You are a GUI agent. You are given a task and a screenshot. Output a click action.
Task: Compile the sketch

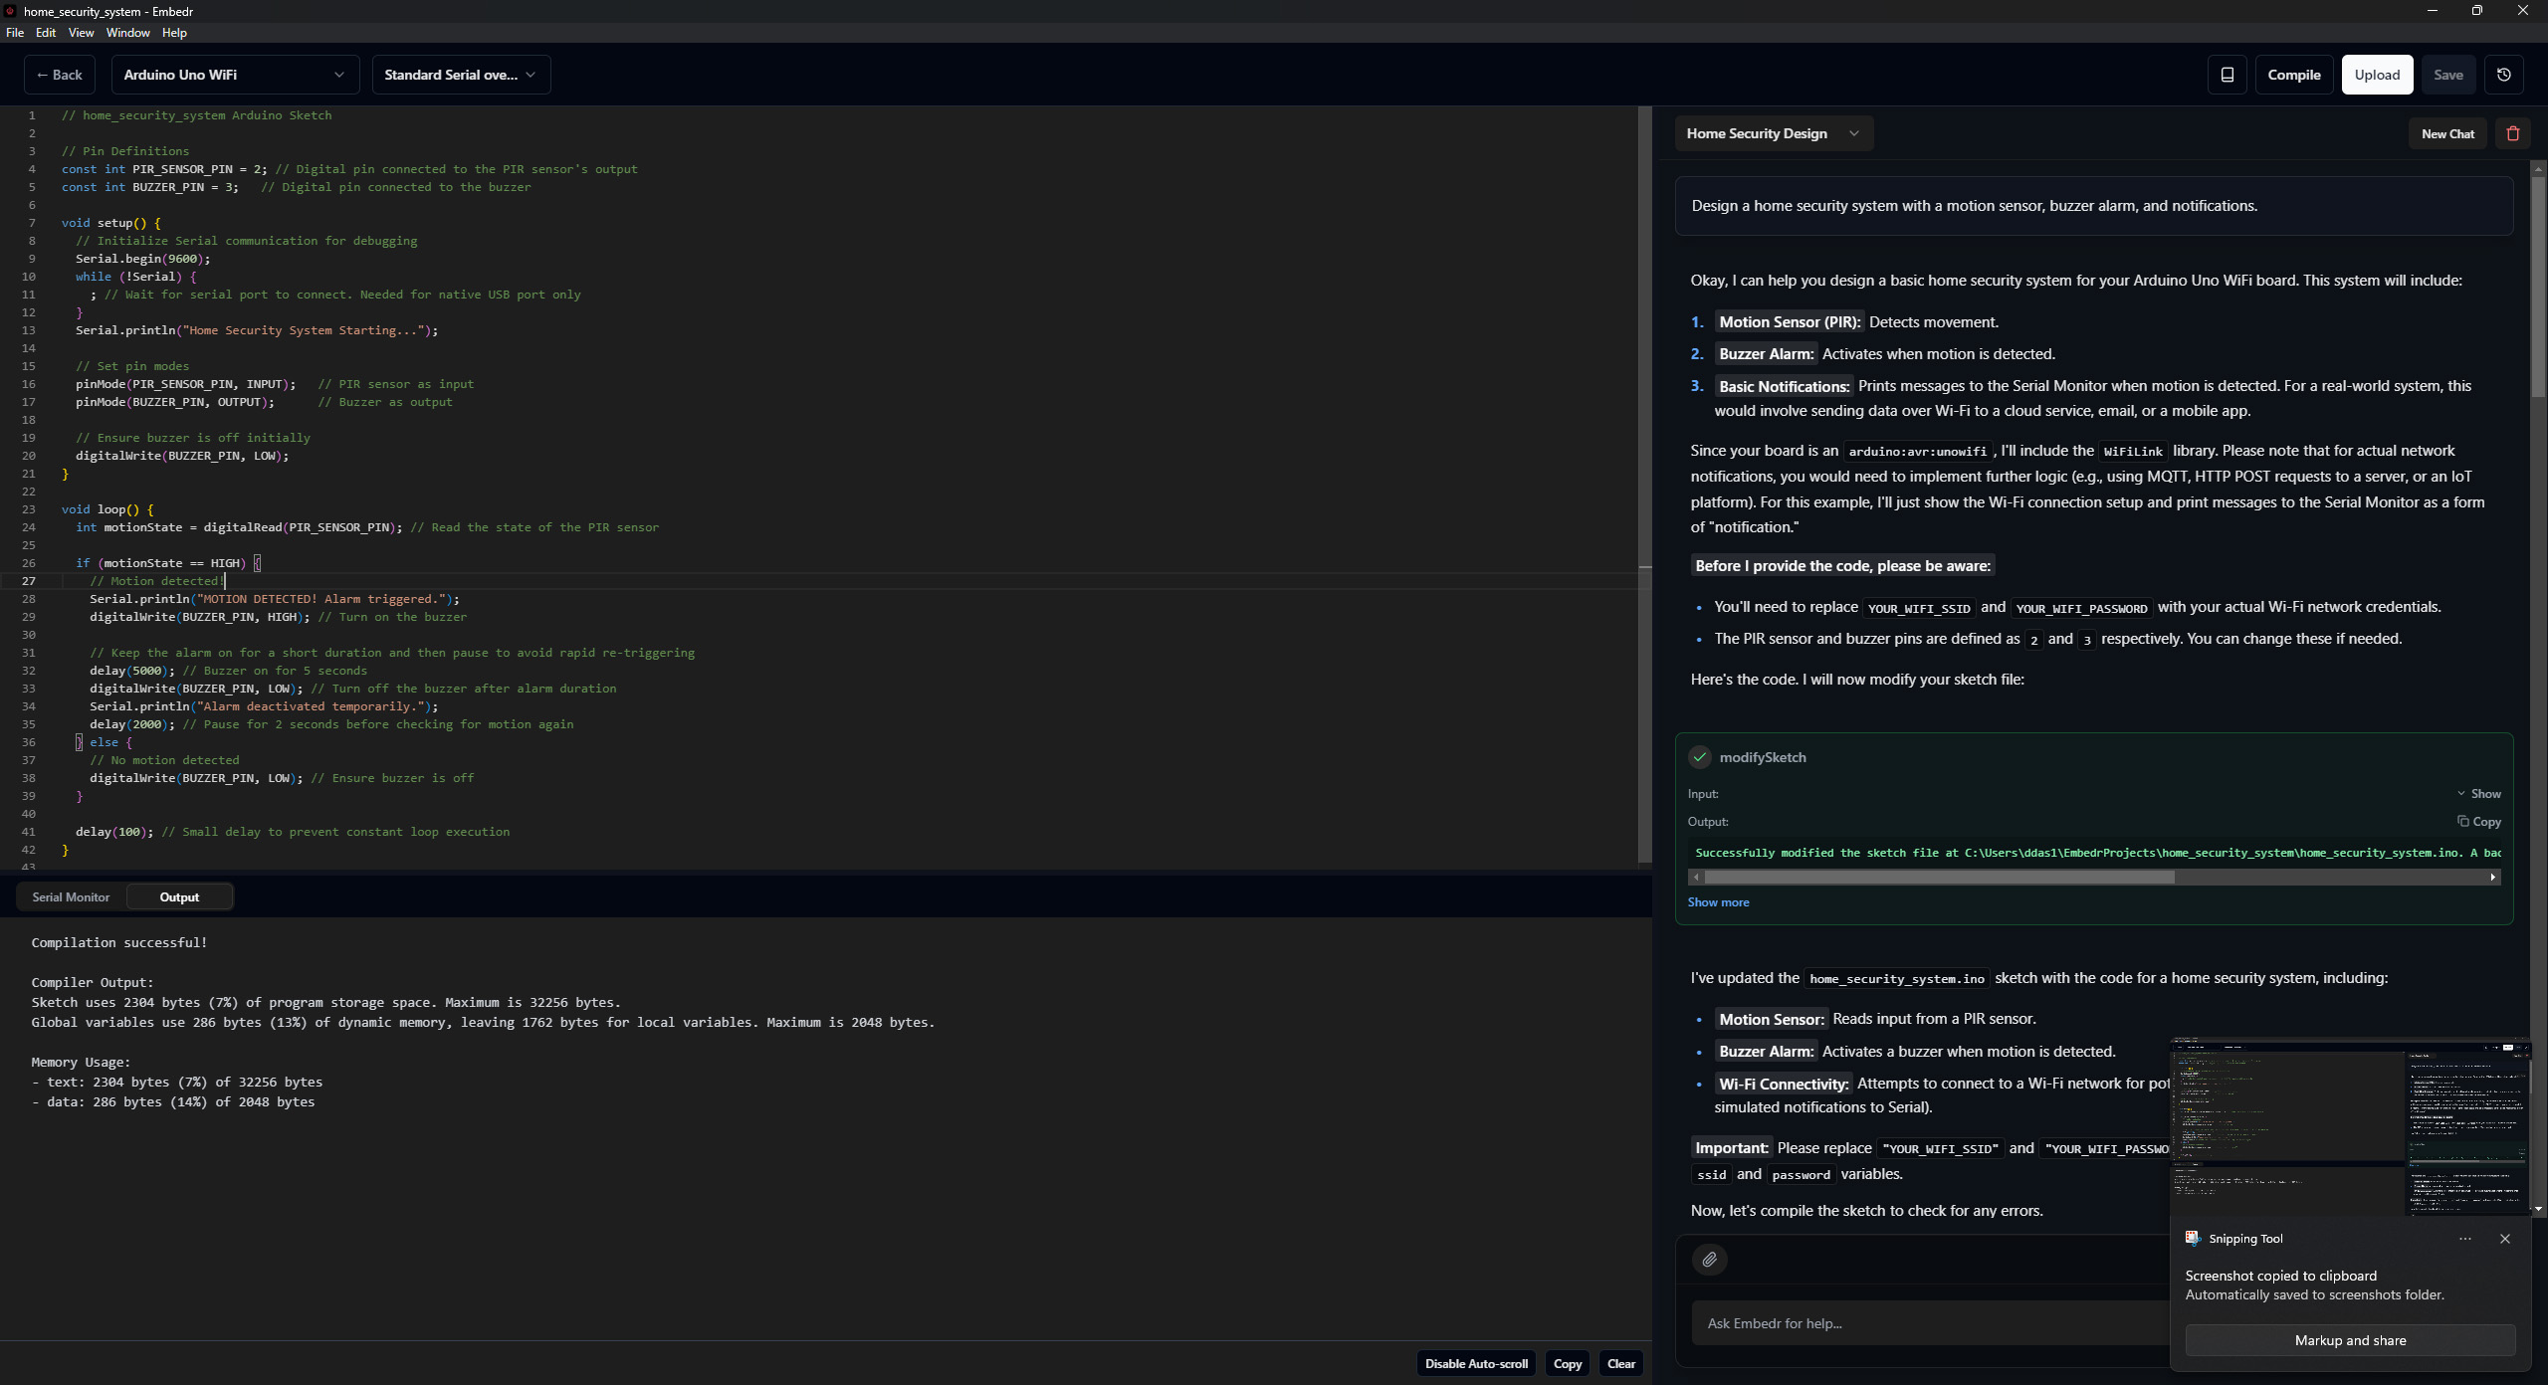2293,75
